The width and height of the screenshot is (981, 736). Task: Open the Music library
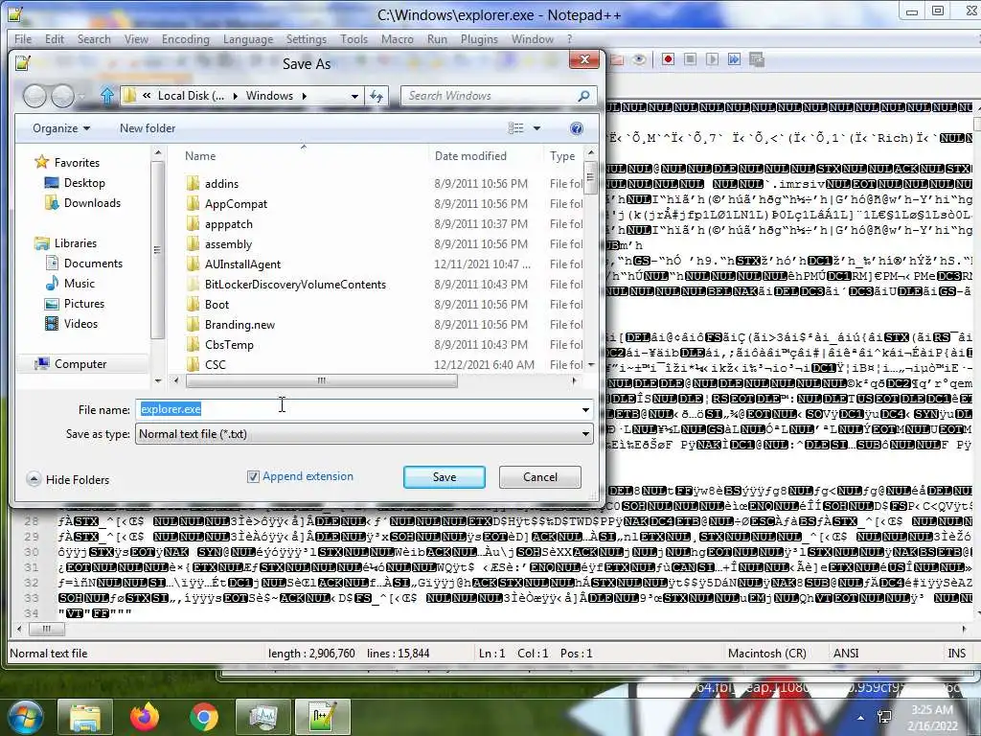tap(79, 284)
